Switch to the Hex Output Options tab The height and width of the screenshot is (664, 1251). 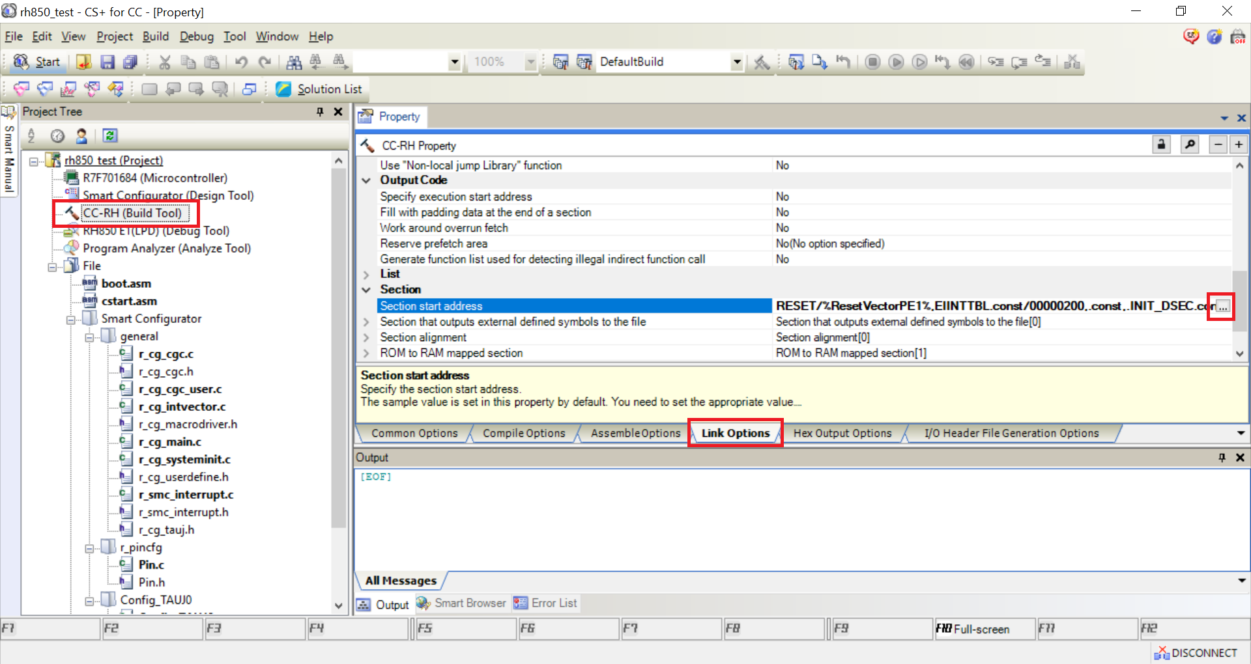[842, 433]
